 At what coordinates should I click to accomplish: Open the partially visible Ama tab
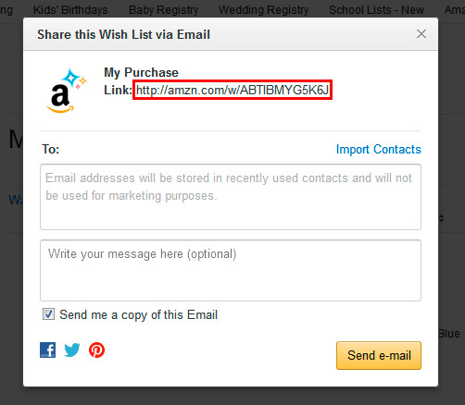[x=455, y=10]
